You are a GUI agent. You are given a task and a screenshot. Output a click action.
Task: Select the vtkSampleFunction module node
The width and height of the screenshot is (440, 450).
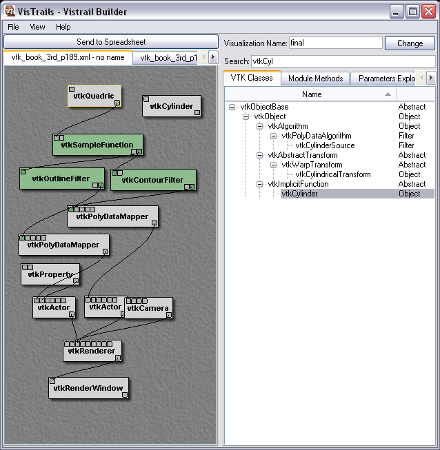98,145
